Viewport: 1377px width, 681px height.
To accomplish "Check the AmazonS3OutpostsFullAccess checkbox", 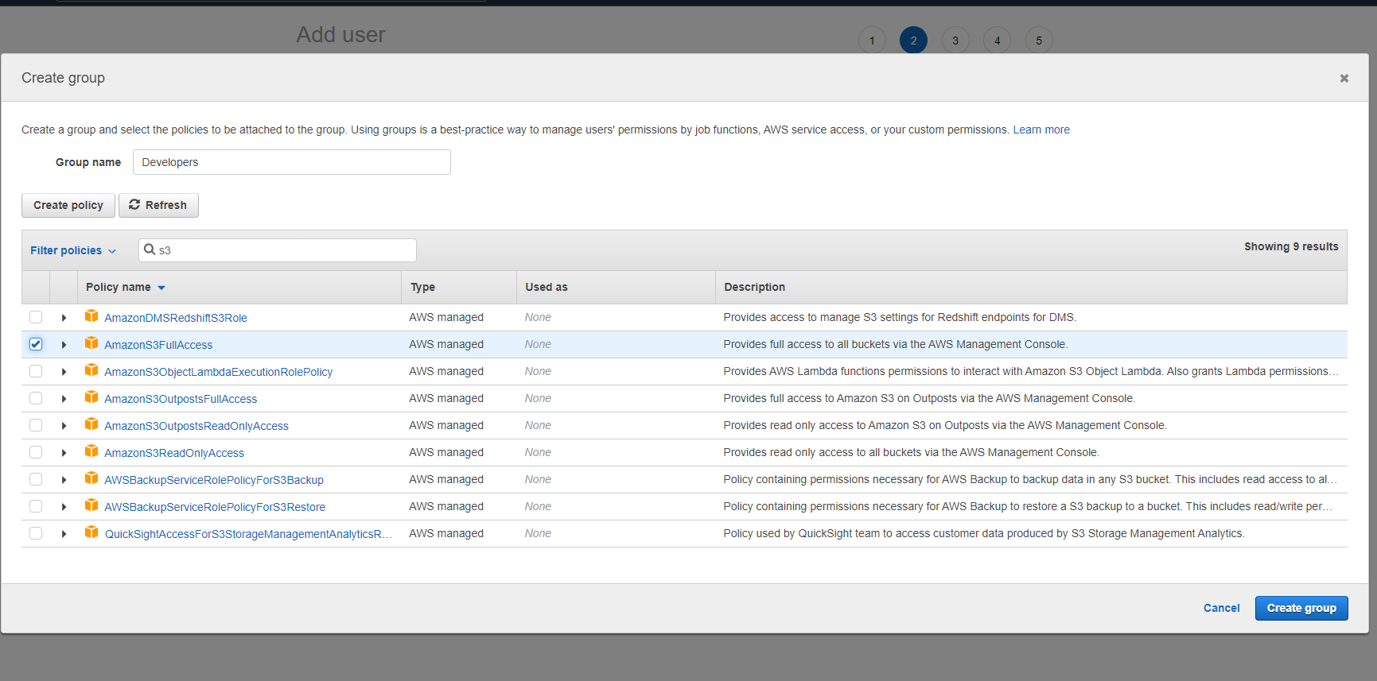I will [36, 398].
